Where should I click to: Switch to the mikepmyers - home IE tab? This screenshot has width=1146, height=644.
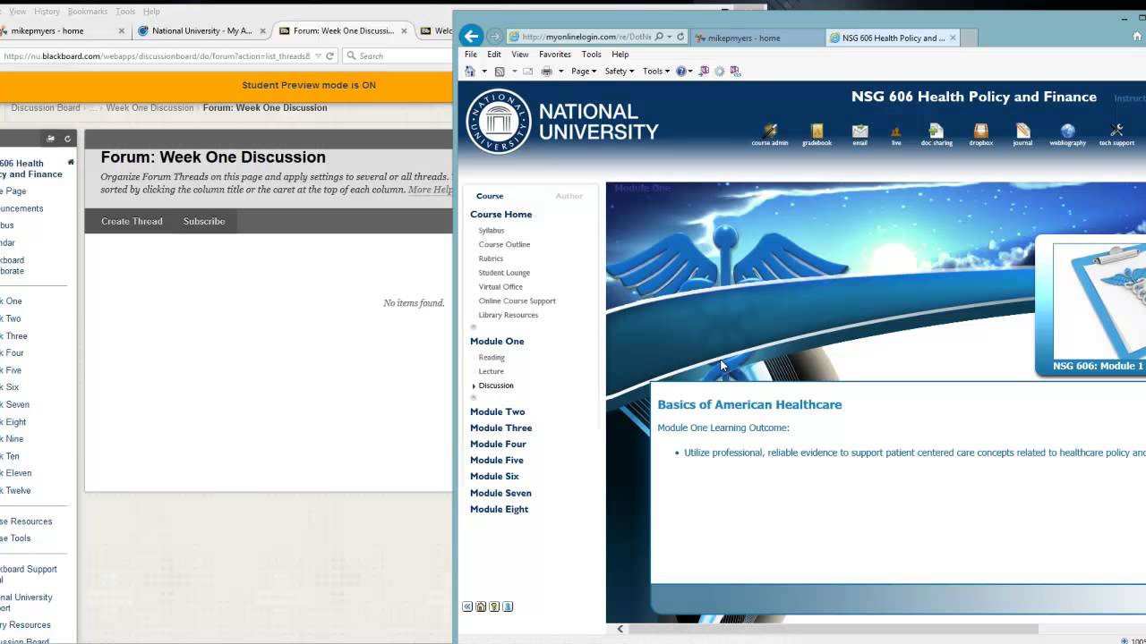coord(757,38)
